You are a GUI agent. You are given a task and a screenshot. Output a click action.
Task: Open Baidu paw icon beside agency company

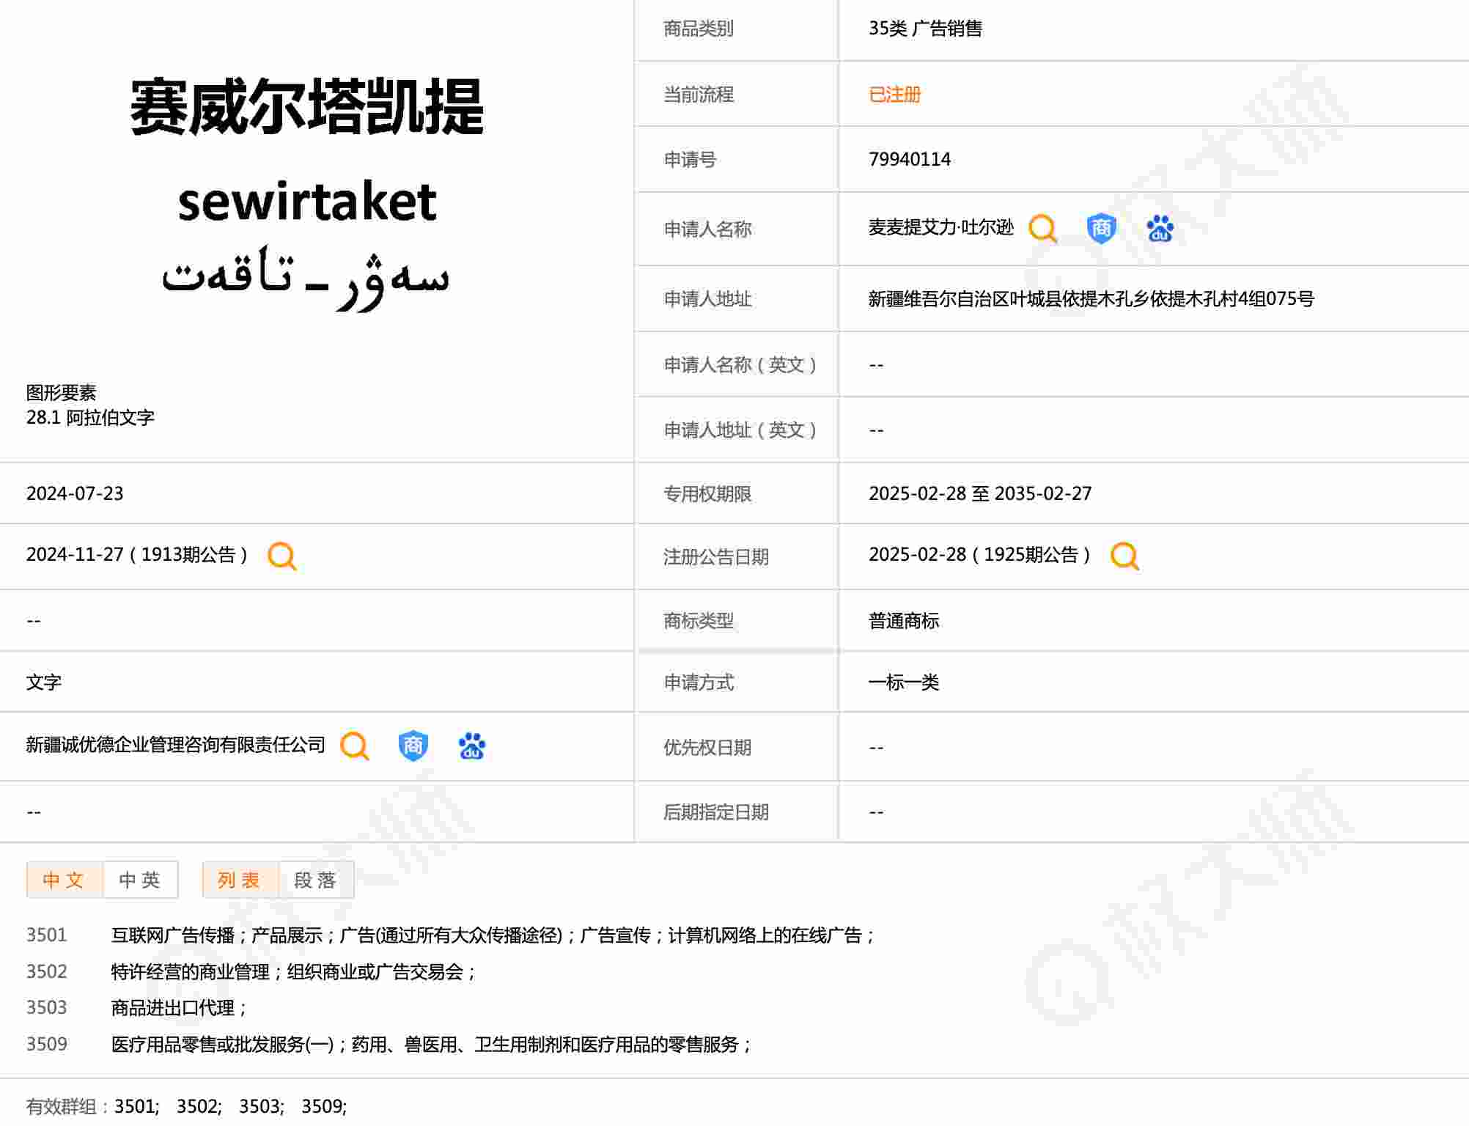point(471,746)
